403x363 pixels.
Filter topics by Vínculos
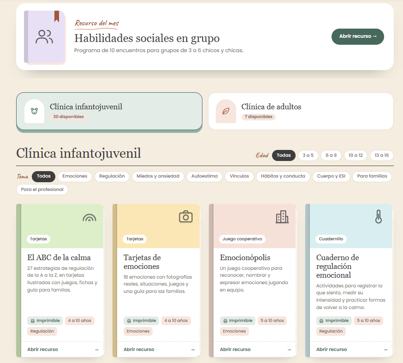pos(239,176)
